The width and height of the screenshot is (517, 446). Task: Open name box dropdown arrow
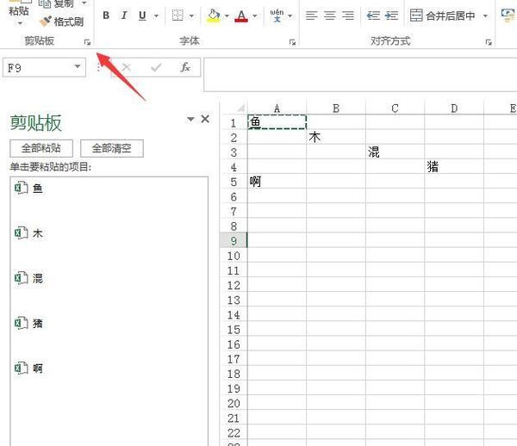pyautogui.click(x=78, y=67)
